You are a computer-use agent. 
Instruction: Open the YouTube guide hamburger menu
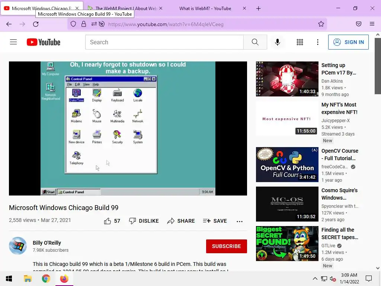13,42
